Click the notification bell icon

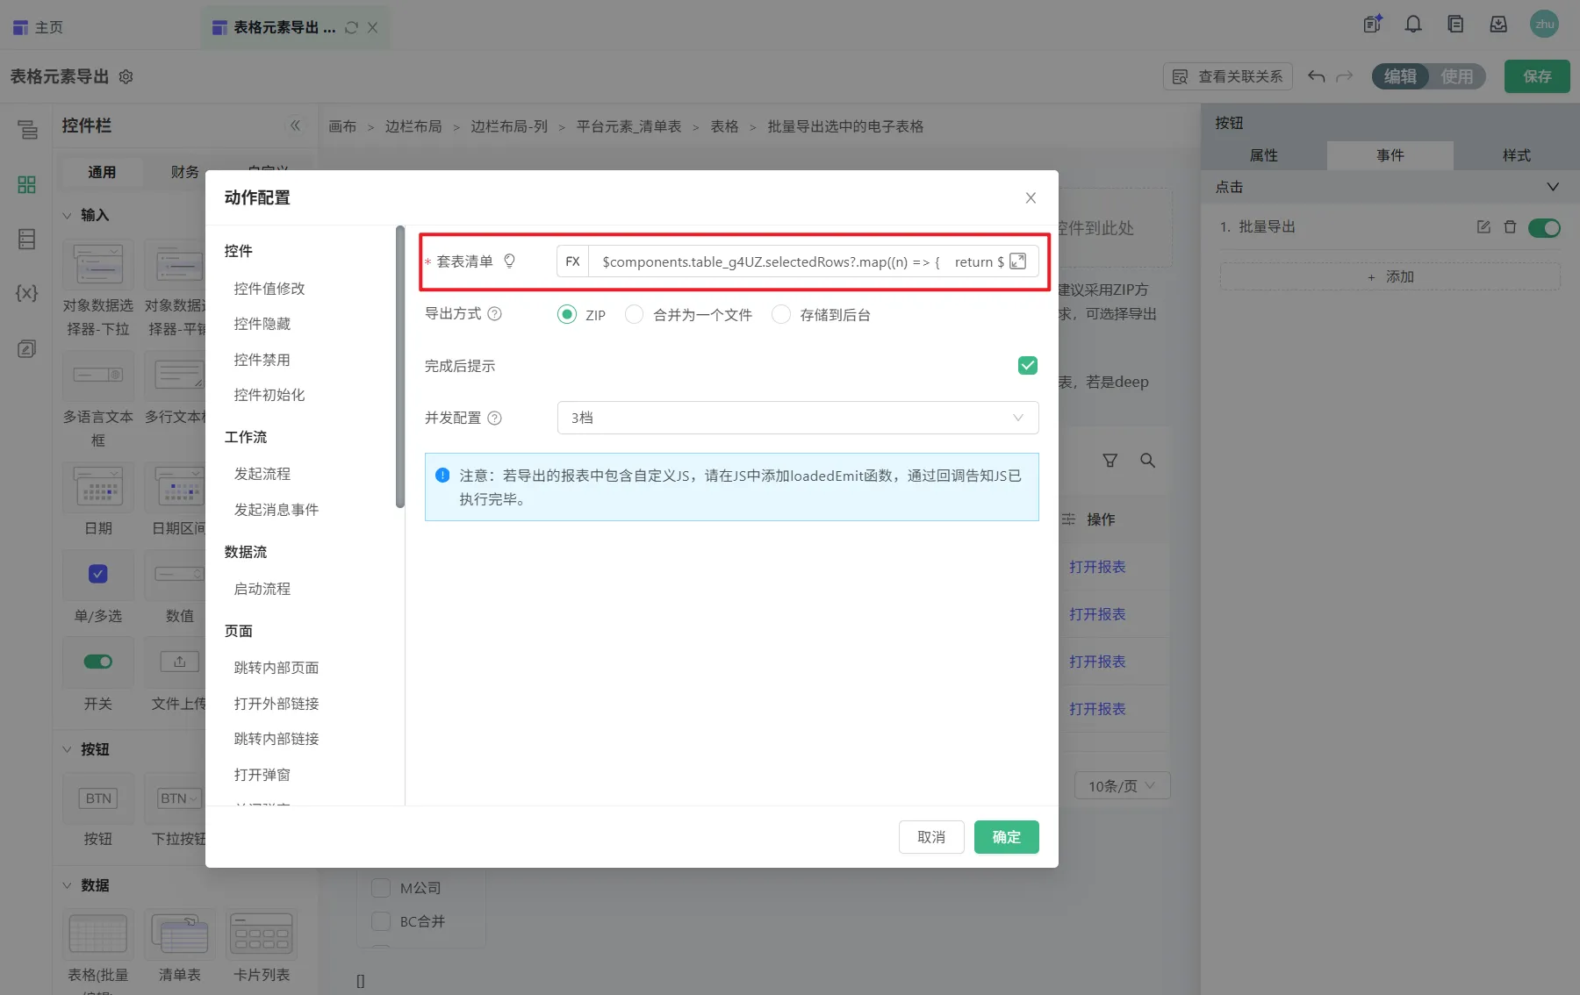(1413, 25)
